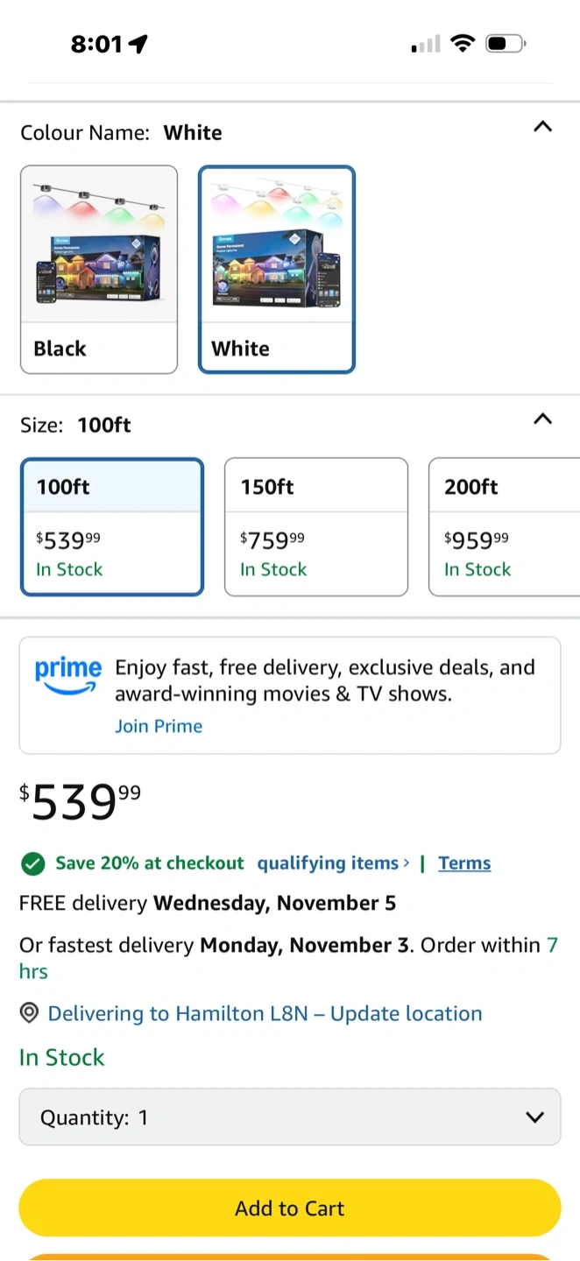Choose the 150ft size option

(316, 527)
